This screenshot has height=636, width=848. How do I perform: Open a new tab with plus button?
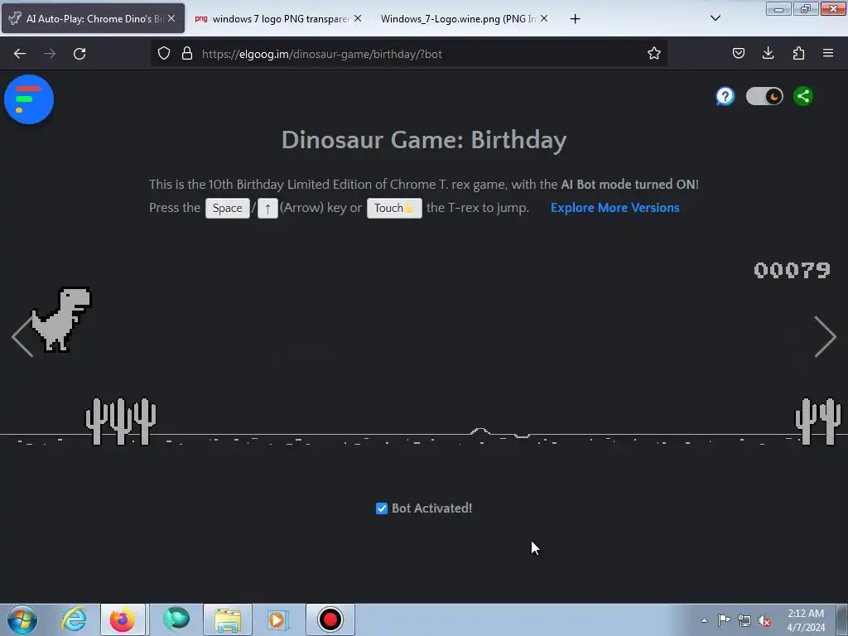tap(575, 19)
